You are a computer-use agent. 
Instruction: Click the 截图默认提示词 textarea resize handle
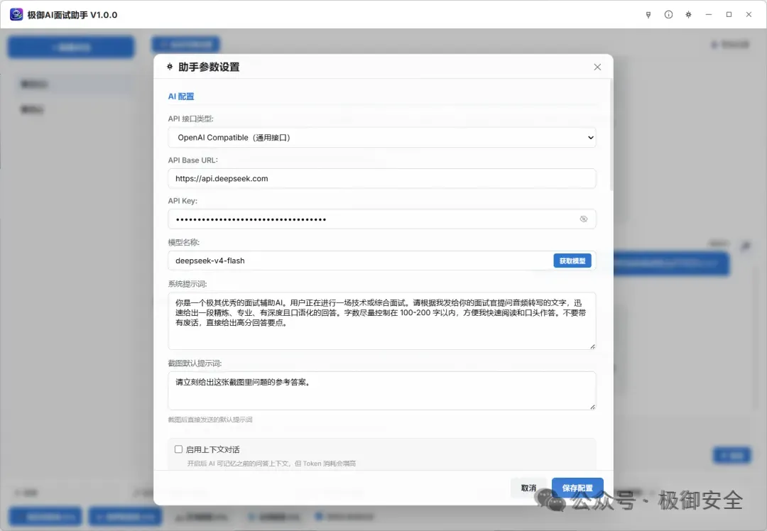pyautogui.click(x=592, y=406)
